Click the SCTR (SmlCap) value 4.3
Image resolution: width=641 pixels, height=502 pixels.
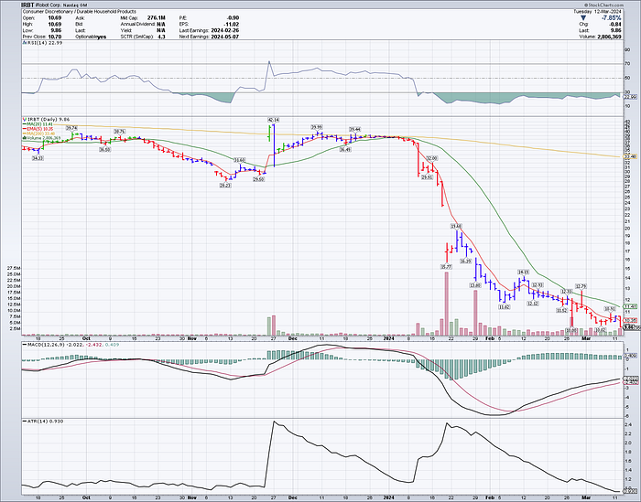pyautogui.click(x=161, y=37)
